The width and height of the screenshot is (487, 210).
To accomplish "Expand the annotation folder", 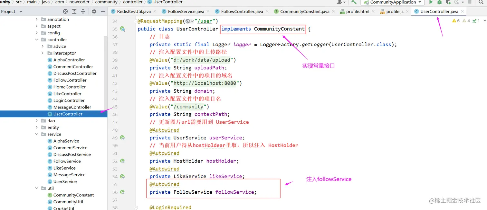I will [x=37, y=19].
